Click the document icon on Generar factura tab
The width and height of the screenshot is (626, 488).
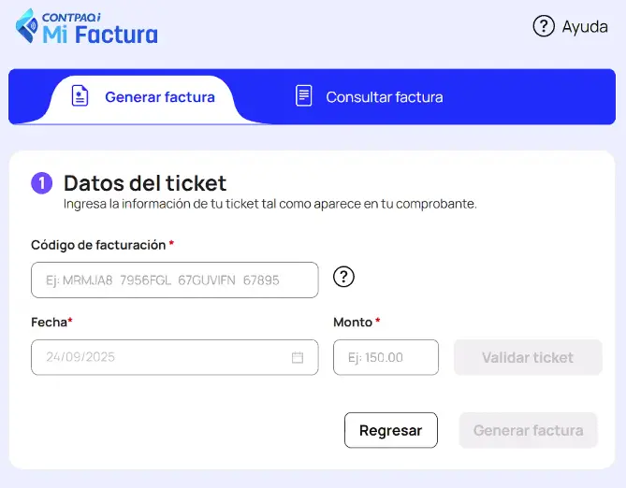tap(80, 96)
